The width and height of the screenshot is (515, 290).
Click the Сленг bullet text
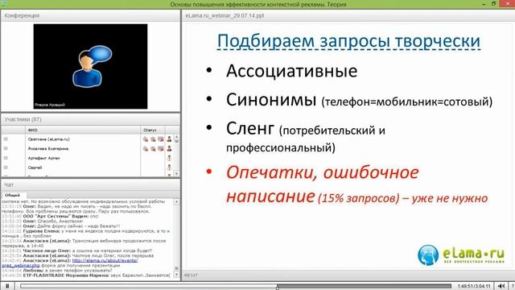coord(250,128)
